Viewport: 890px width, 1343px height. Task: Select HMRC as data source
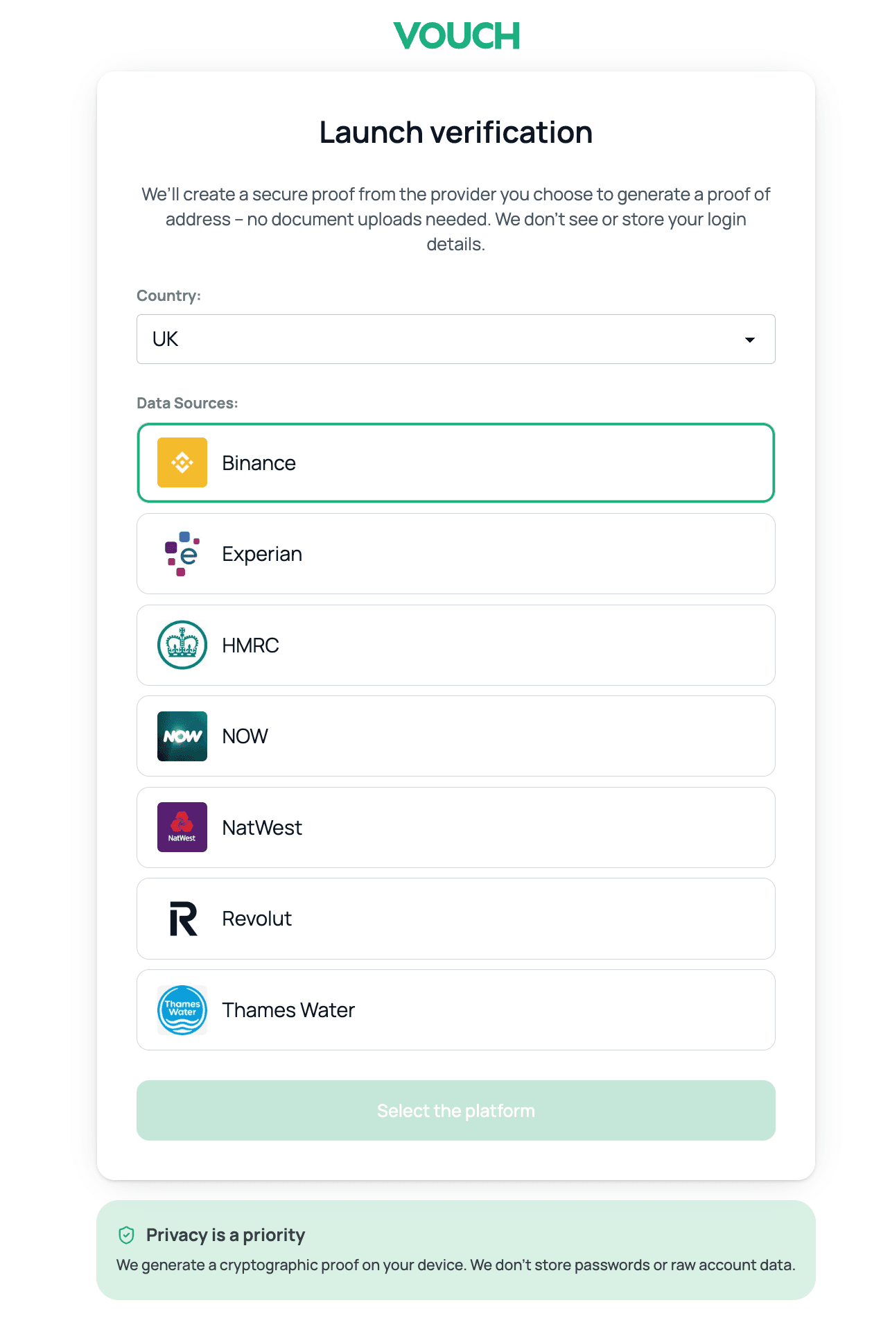pos(455,645)
